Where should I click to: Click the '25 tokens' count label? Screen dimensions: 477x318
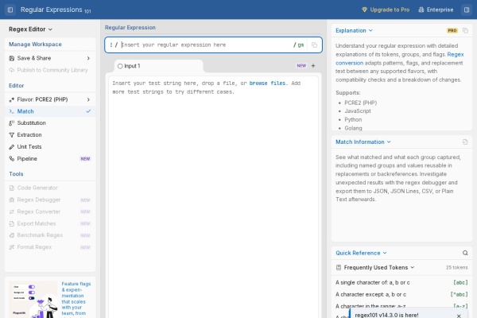(456, 267)
